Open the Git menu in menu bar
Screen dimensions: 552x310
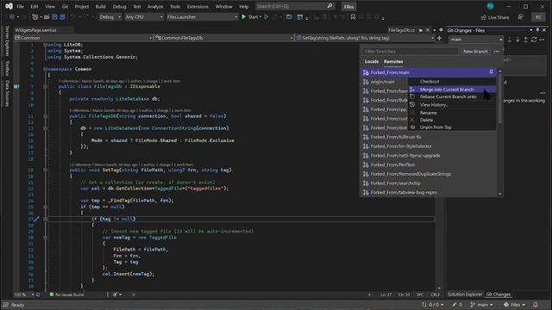[x=65, y=6]
